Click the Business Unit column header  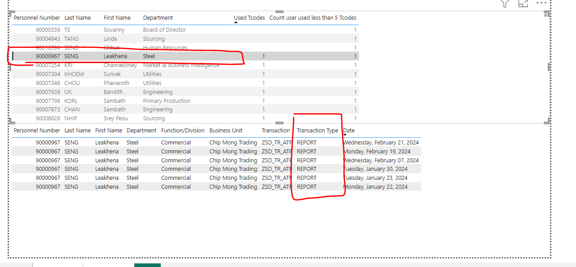point(226,131)
